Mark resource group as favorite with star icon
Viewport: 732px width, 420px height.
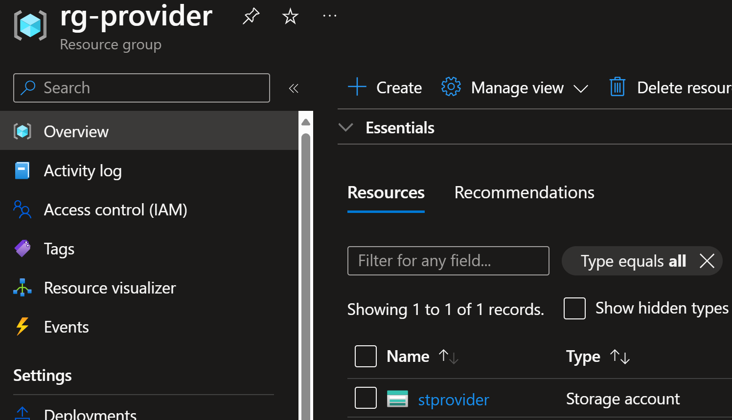290,16
